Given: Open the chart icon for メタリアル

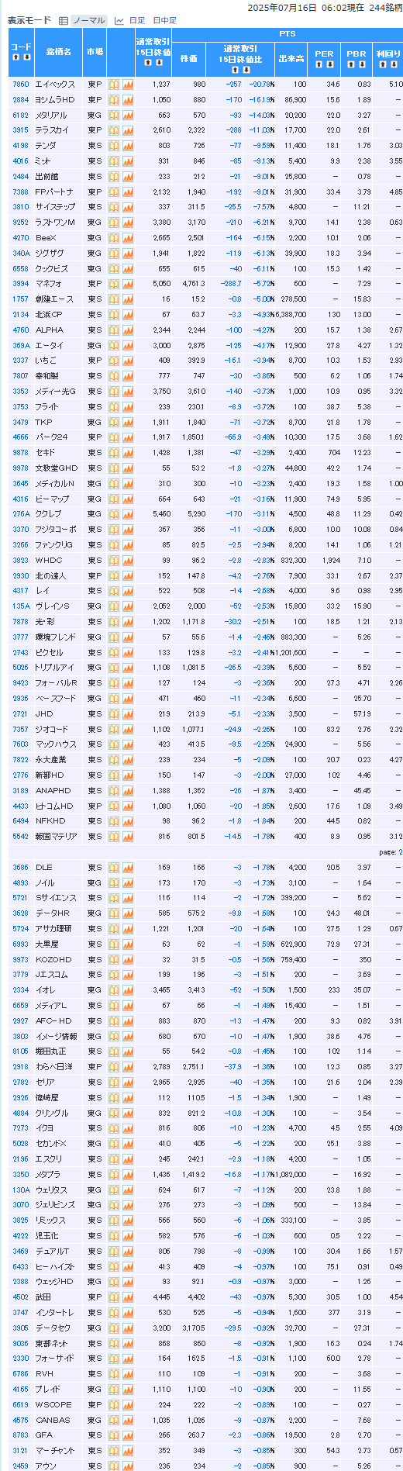Looking at the screenshot, I should [128, 115].
